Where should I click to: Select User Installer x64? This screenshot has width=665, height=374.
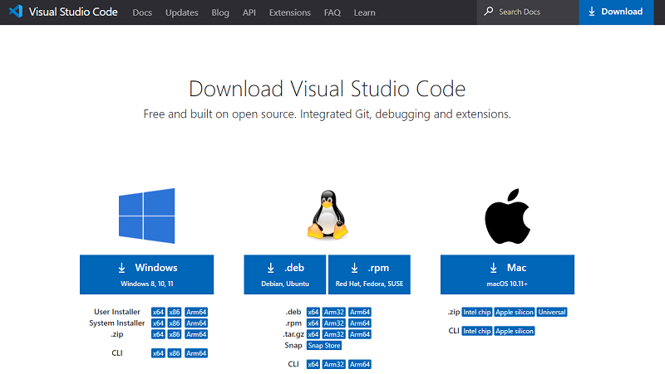point(158,312)
